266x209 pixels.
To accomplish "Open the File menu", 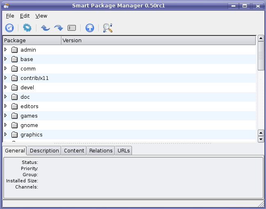I will (x=10, y=16).
